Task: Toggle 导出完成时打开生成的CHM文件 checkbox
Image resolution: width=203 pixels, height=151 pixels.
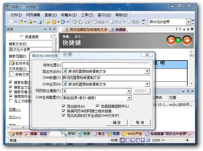Action: pyautogui.click(x=64, y=115)
